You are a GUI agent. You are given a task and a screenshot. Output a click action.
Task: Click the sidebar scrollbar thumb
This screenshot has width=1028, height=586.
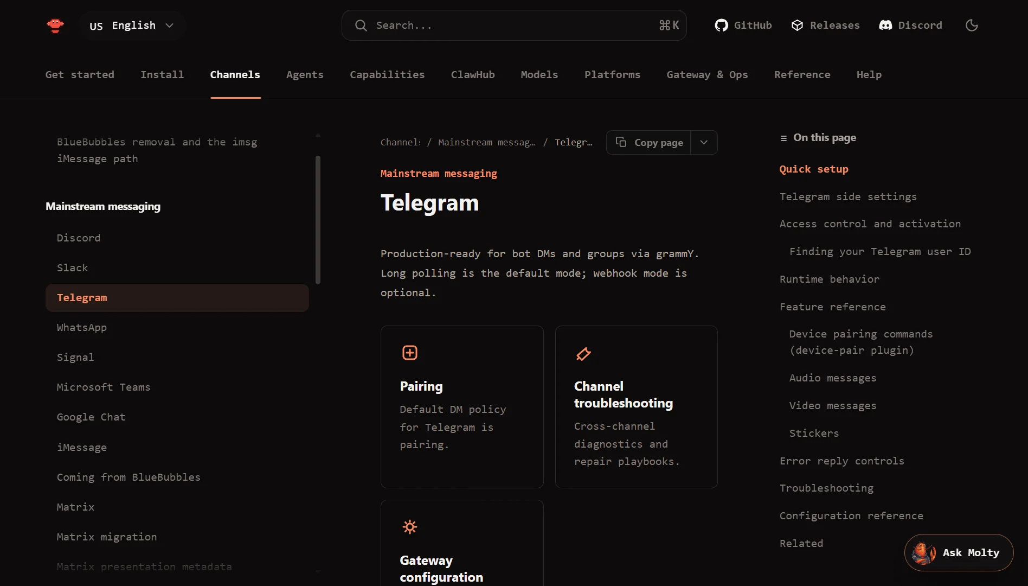(x=318, y=220)
